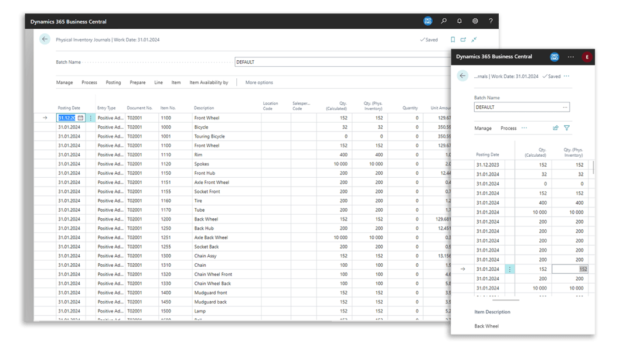Open the calendar picker in Posting Date cell

pyautogui.click(x=81, y=118)
